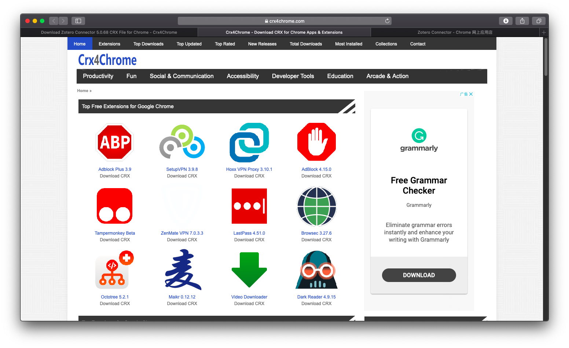Open the AdBlock 4.15.0 link
The width and height of the screenshot is (569, 348).
coord(316,169)
